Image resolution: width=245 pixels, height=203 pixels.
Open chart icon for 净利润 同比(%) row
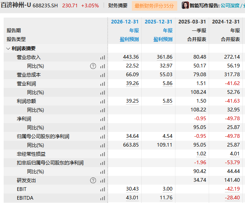tap(103, 128)
